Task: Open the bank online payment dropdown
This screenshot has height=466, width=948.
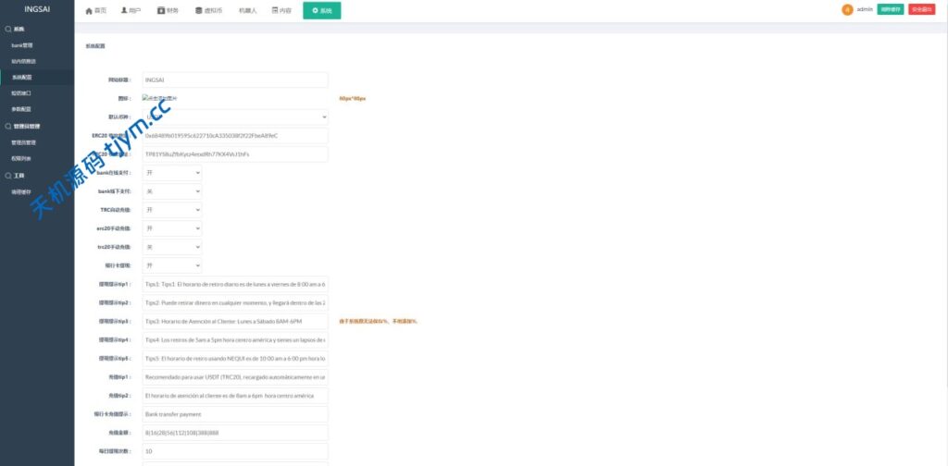Action: (x=171, y=173)
